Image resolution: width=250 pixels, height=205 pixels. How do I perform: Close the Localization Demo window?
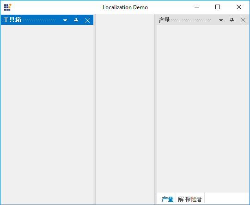tap(239, 7)
